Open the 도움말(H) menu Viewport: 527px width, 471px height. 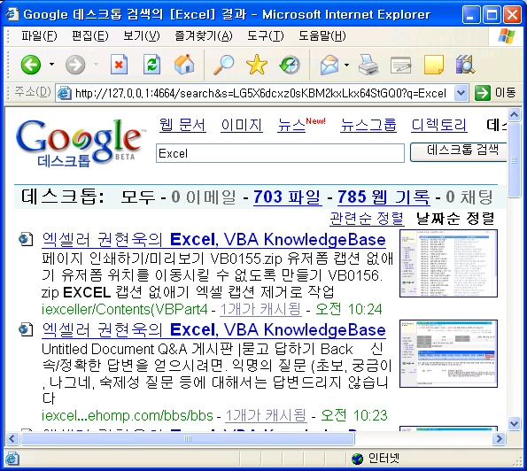pos(322,35)
